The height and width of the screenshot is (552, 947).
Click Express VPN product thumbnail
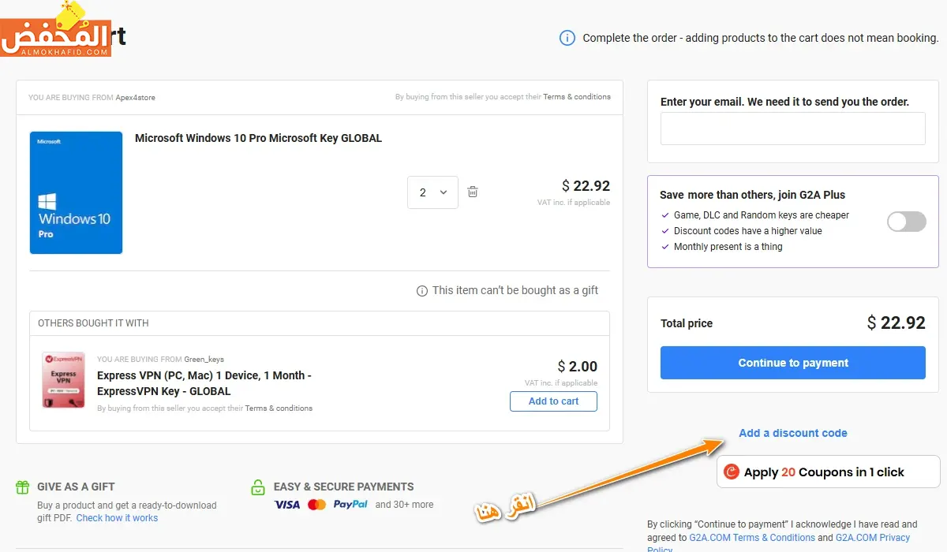point(63,380)
